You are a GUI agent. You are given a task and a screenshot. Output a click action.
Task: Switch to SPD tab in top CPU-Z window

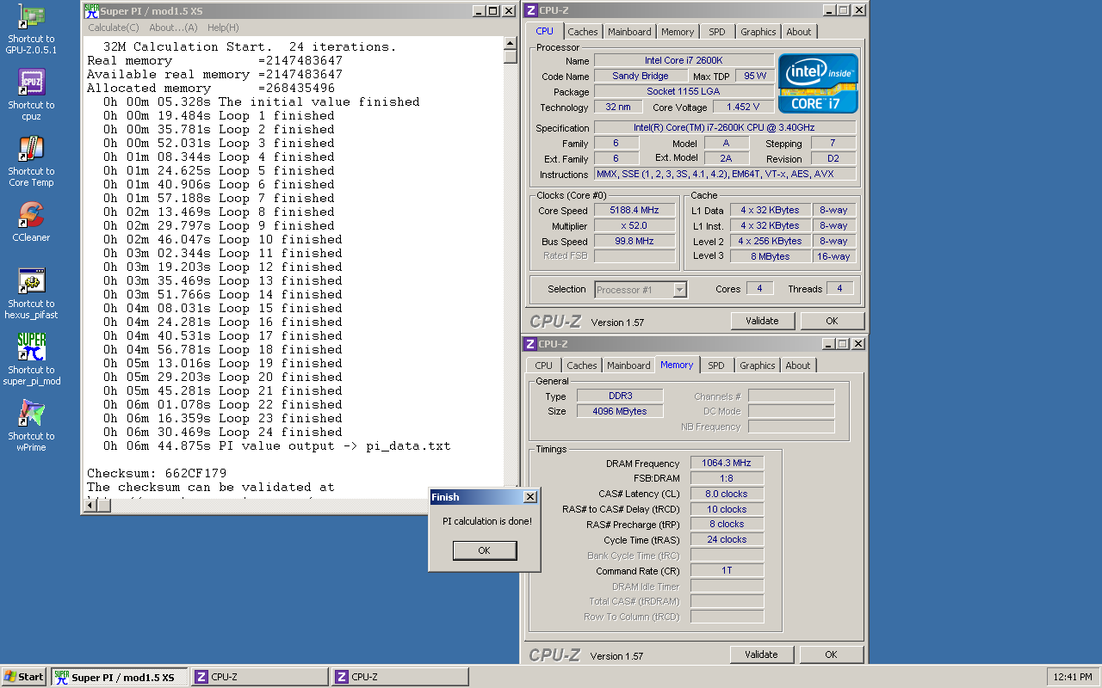click(716, 32)
